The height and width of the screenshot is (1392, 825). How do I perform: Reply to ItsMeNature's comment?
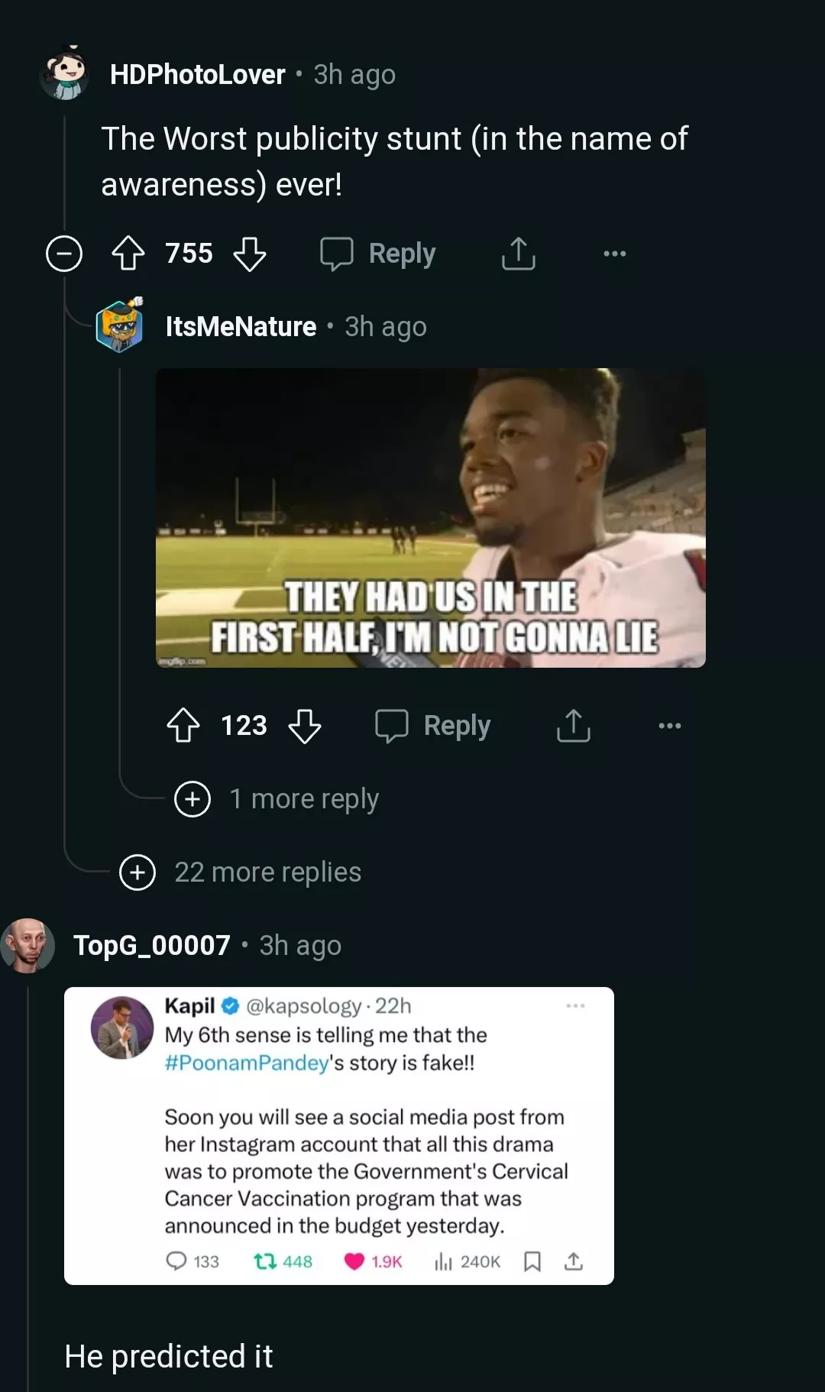tap(434, 726)
